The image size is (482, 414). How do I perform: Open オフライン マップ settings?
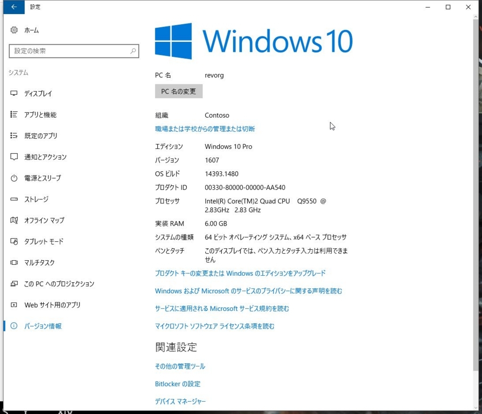[44, 220]
